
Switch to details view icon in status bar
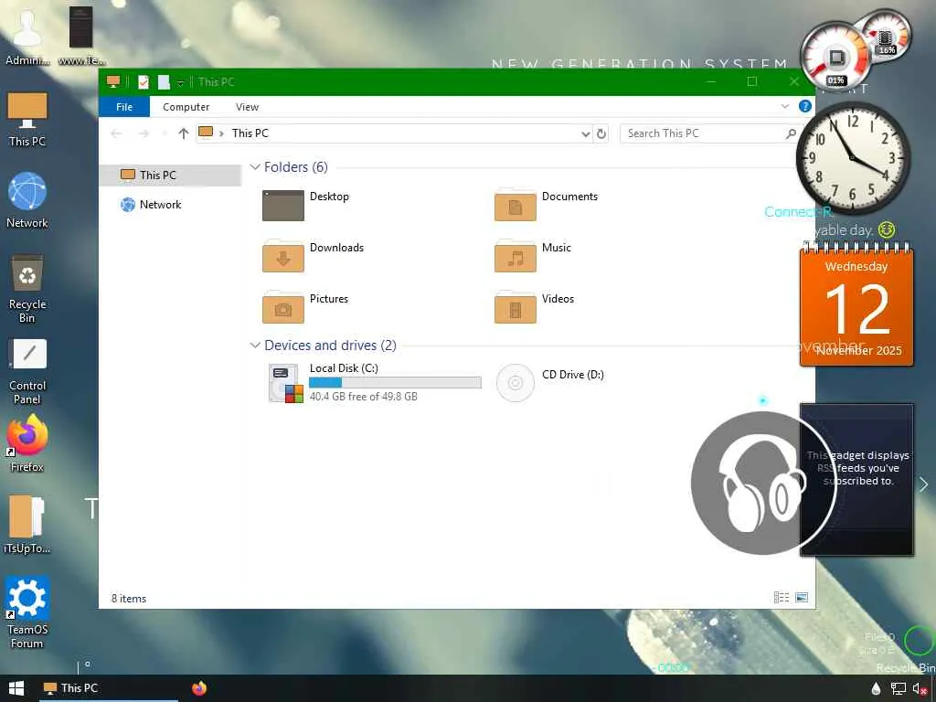tap(781, 598)
